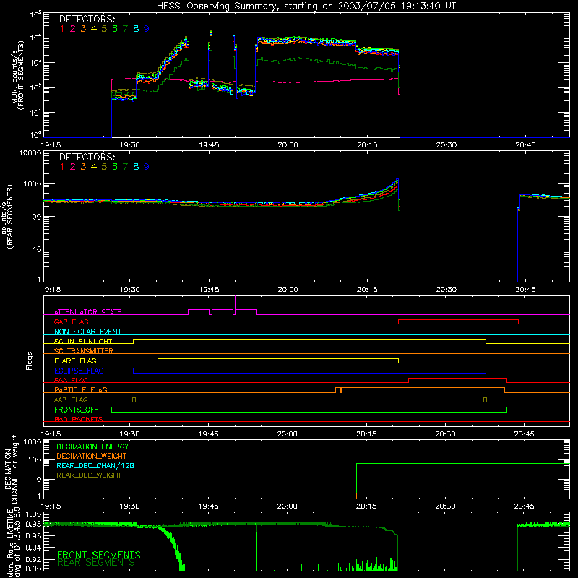Select the 'SC IN SUNLIGHT' flag label
The image size is (578, 578).
coord(83,341)
